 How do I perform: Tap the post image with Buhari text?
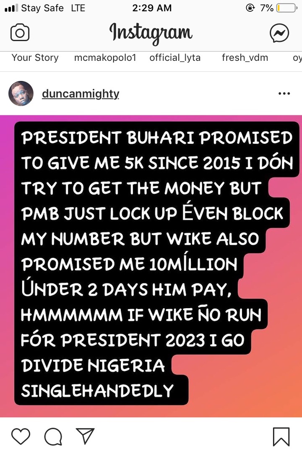point(151,266)
